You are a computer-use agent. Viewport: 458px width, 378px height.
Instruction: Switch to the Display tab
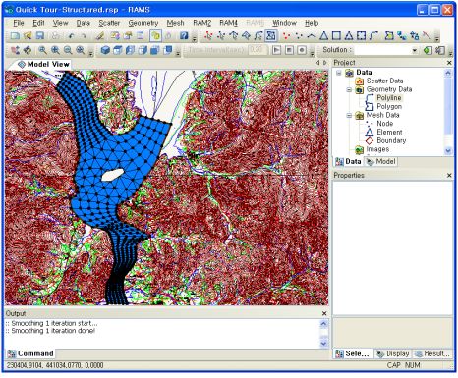point(393,353)
